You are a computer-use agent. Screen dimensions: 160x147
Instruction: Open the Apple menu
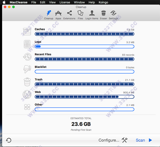click(4, 2)
